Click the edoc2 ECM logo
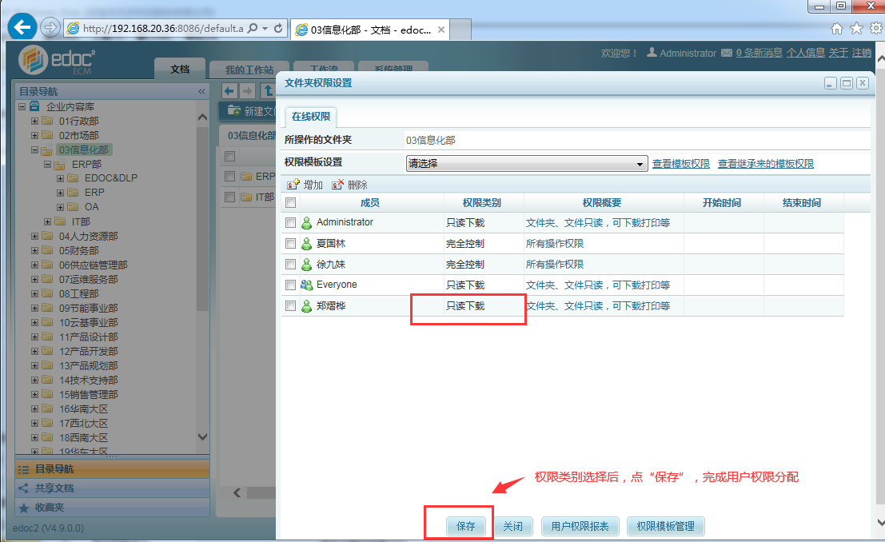 tap(58, 60)
